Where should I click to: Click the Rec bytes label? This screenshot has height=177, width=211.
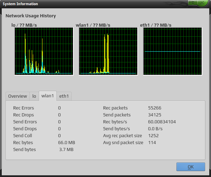click(x=23, y=143)
